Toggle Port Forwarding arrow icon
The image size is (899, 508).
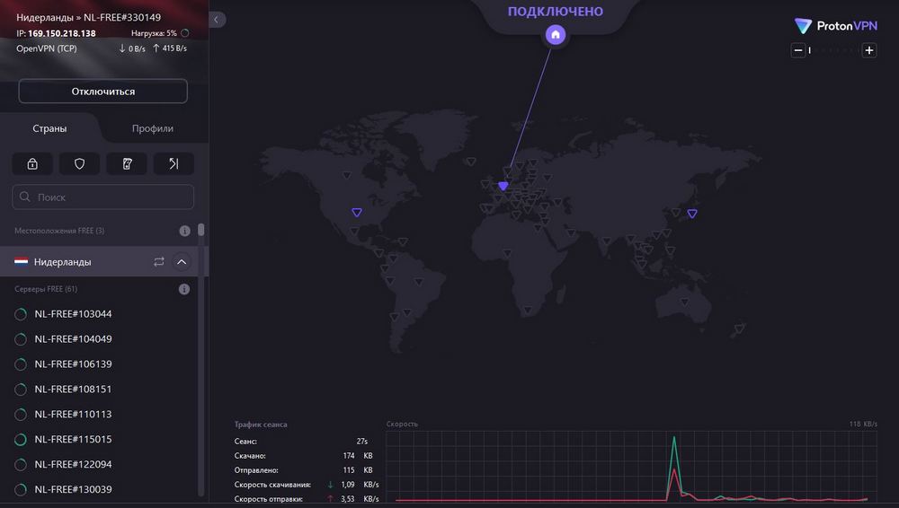pyautogui.click(x=174, y=163)
